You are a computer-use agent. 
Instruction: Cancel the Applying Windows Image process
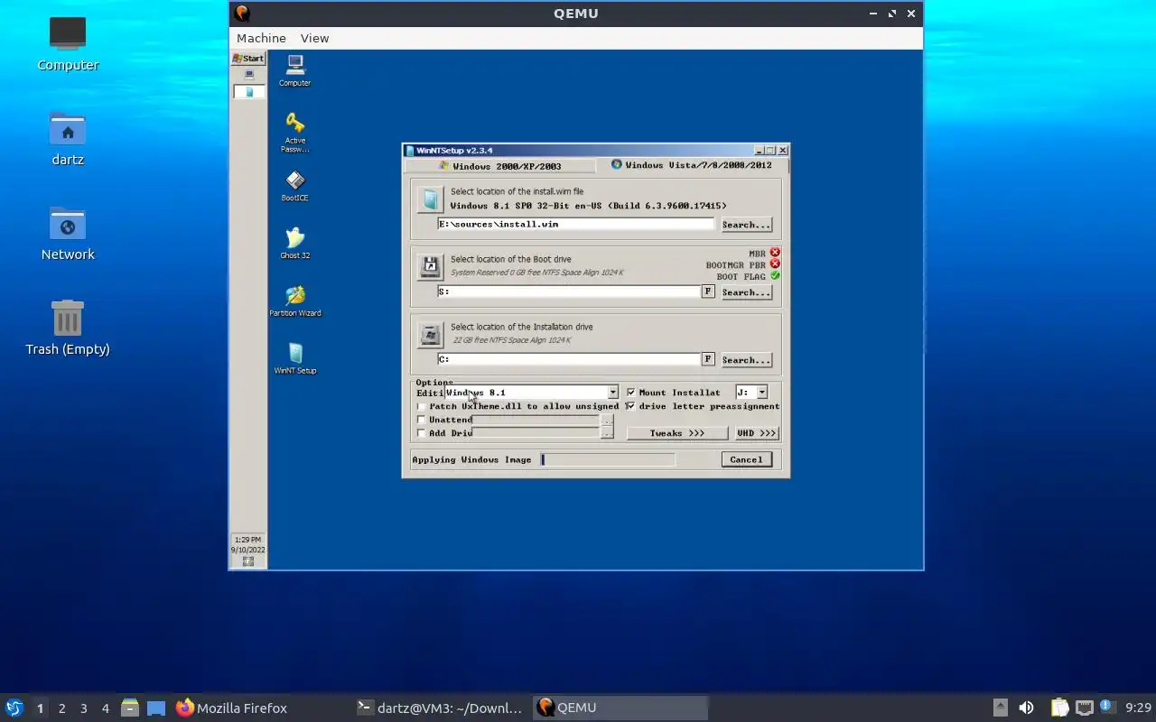click(746, 459)
